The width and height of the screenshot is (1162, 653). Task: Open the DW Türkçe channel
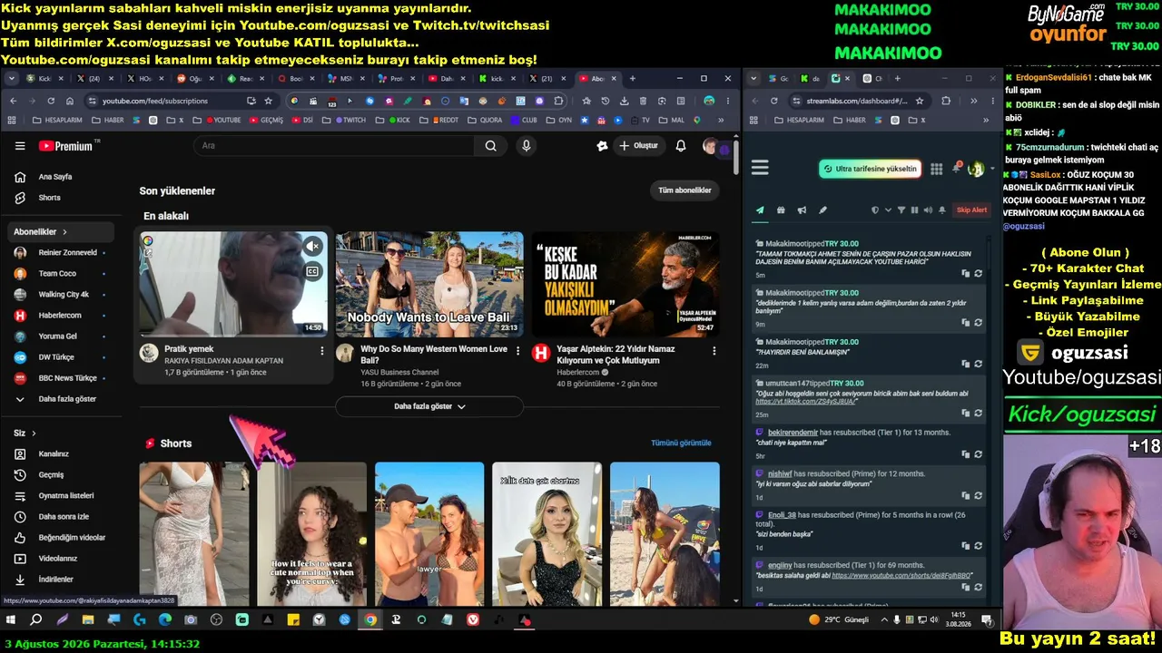[60, 357]
